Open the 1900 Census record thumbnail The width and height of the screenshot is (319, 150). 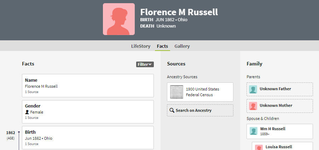click(176, 92)
